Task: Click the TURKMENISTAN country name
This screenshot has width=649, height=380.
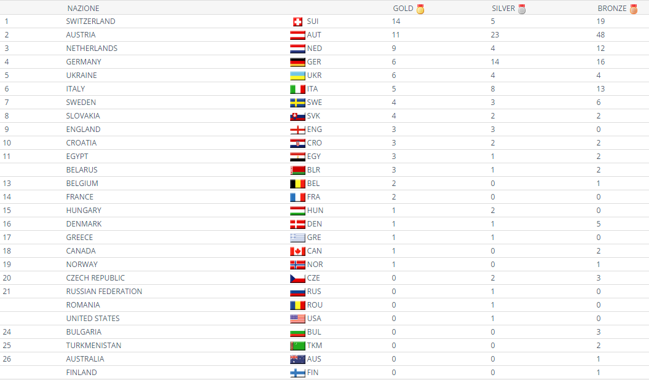Action: point(93,346)
